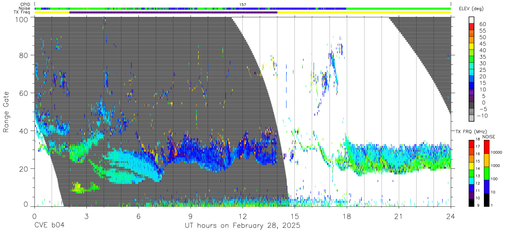Click the light gray bottom segment of ELEV colorbar
The image size is (507, 234).
(472, 118)
